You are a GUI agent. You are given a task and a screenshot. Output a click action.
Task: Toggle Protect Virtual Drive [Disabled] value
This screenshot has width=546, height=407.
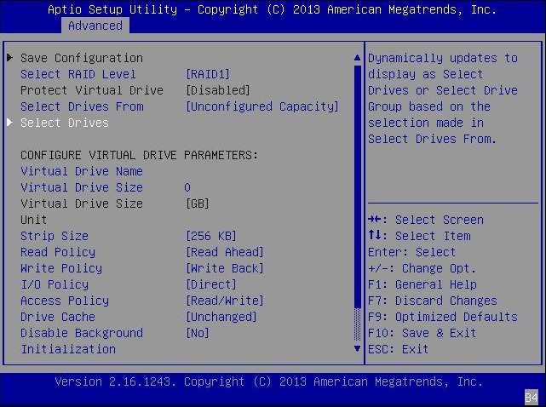point(218,90)
